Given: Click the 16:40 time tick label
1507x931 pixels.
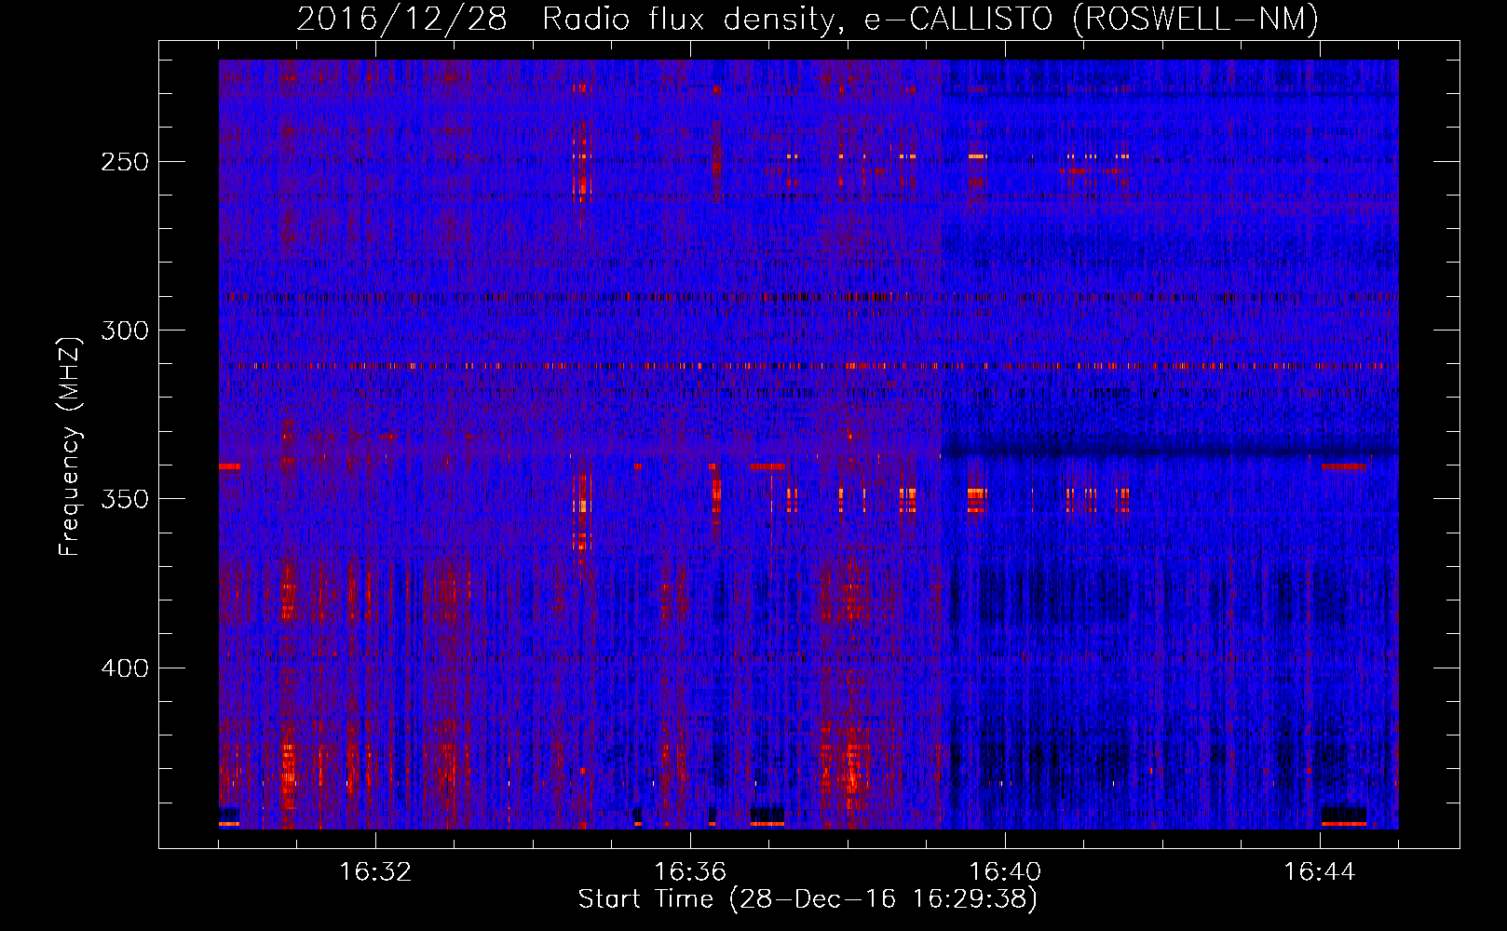Looking at the screenshot, I should click(x=1005, y=872).
